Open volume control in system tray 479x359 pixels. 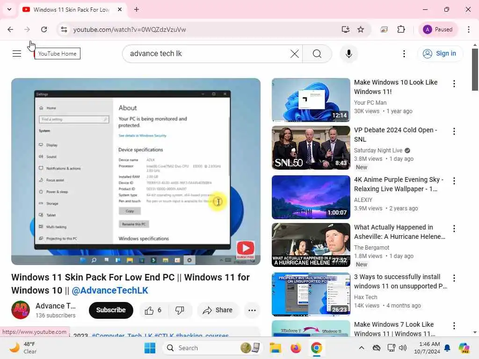click(403, 348)
